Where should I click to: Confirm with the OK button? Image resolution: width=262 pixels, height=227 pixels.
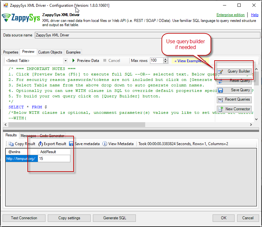[x=224, y=218]
